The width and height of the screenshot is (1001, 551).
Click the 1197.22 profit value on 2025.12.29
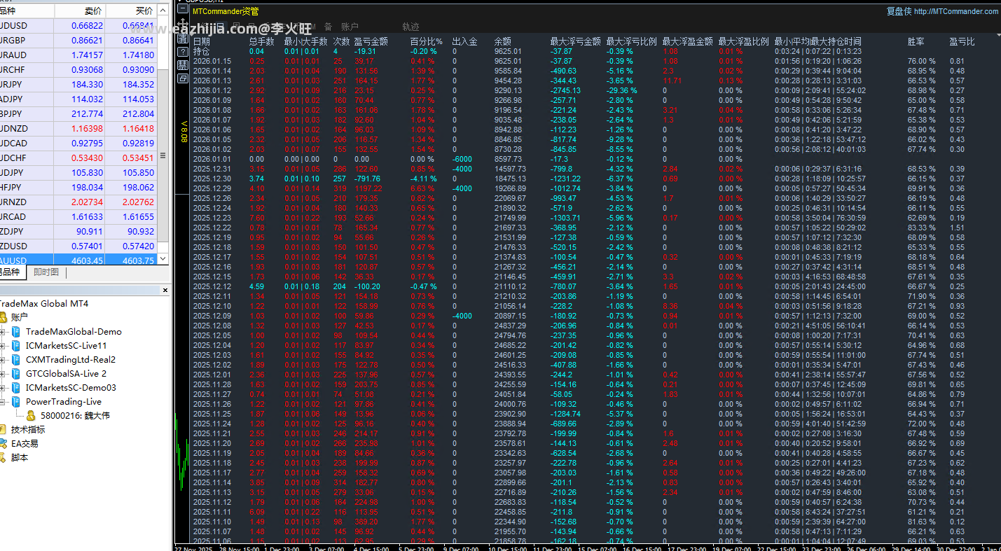(x=368, y=188)
